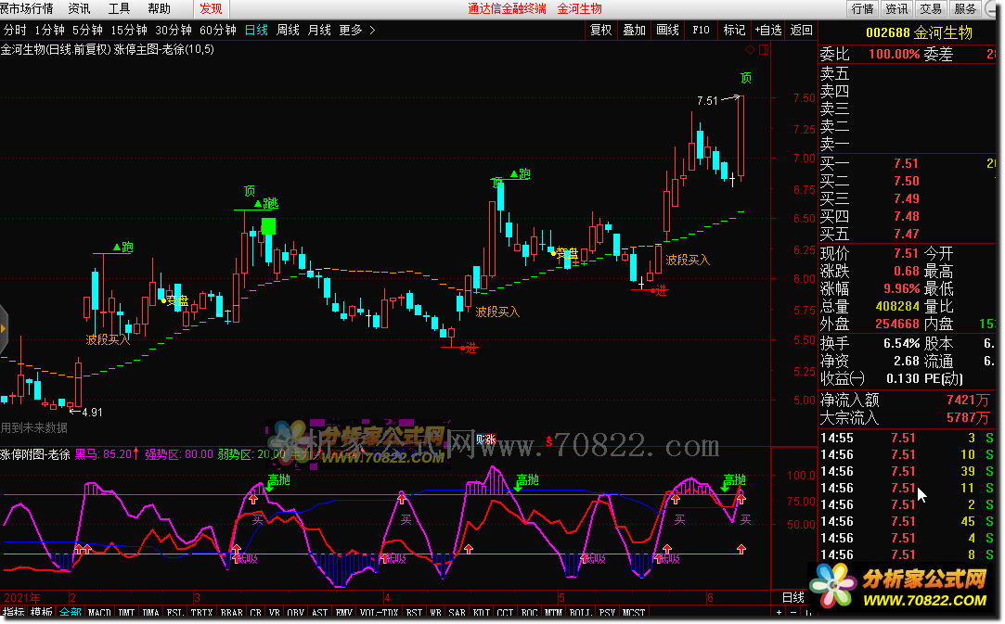Image resolution: width=1005 pixels, height=624 pixels.
Task: Open the 发现 tab in menu bar
Action: [211, 8]
